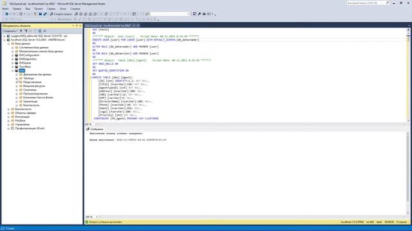Open the 'Соединить' connect dropdown
Image resolution: width=412 pixels, height=231 pixels.
10,31
